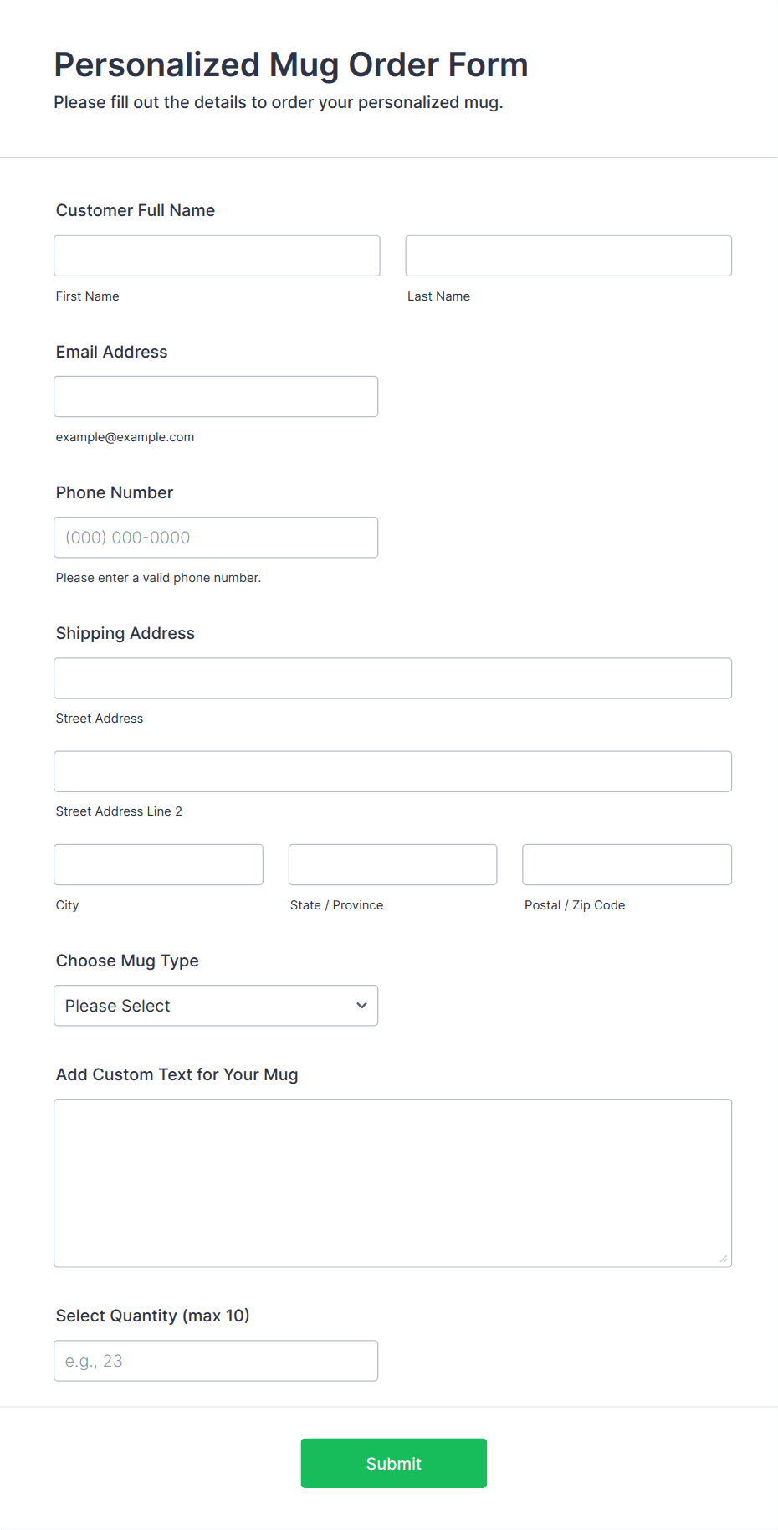Click the Personalized Mug Order Form heading
The image size is (778, 1530).
point(290,64)
